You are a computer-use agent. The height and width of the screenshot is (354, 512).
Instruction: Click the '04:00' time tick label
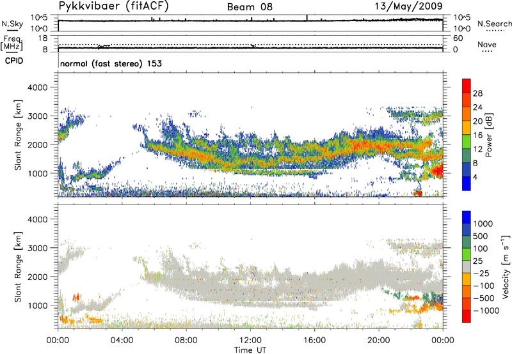(x=122, y=341)
